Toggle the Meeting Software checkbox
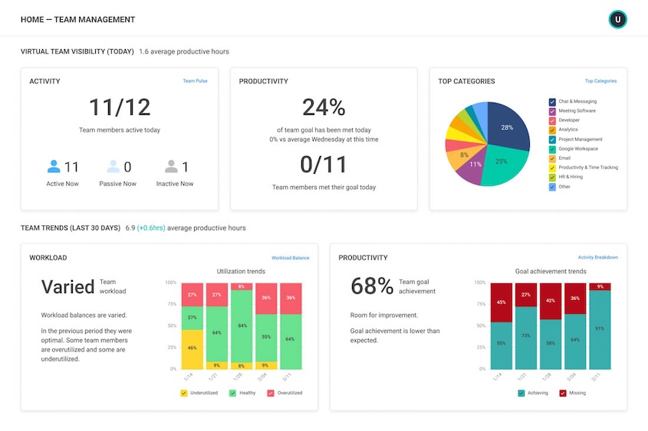The width and height of the screenshot is (648, 431). point(552,111)
